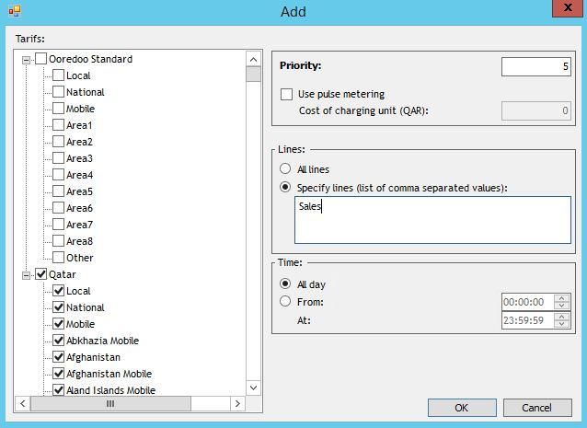
Task: Close the Add dialog window
Action: pos(565,10)
